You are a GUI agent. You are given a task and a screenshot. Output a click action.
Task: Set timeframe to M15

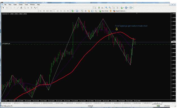click(x=47, y=11)
